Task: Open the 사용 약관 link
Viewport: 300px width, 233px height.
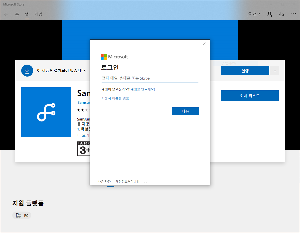Action: pos(104,182)
